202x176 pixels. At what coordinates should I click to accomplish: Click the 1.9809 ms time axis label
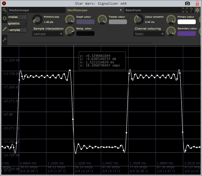(x=165, y=163)
